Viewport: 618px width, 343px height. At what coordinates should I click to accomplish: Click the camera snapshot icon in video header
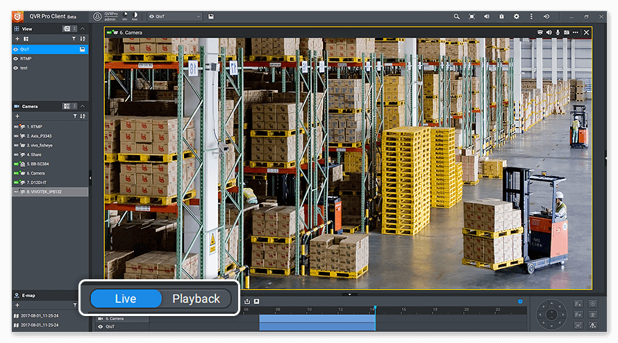point(567,33)
